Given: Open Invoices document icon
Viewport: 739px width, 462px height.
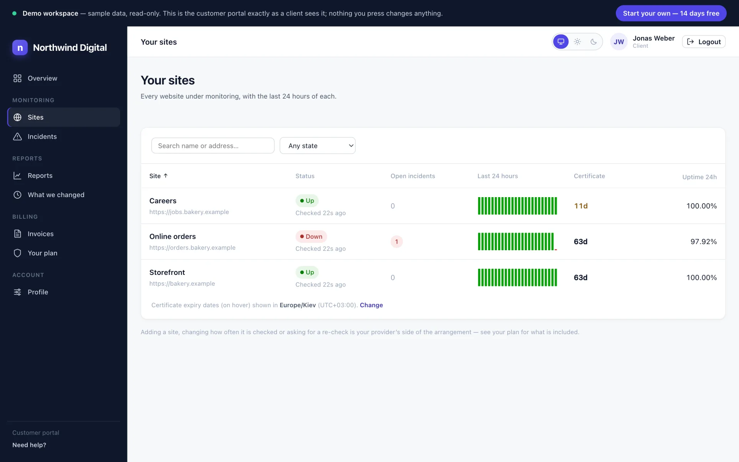Looking at the screenshot, I should [x=17, y=234].
